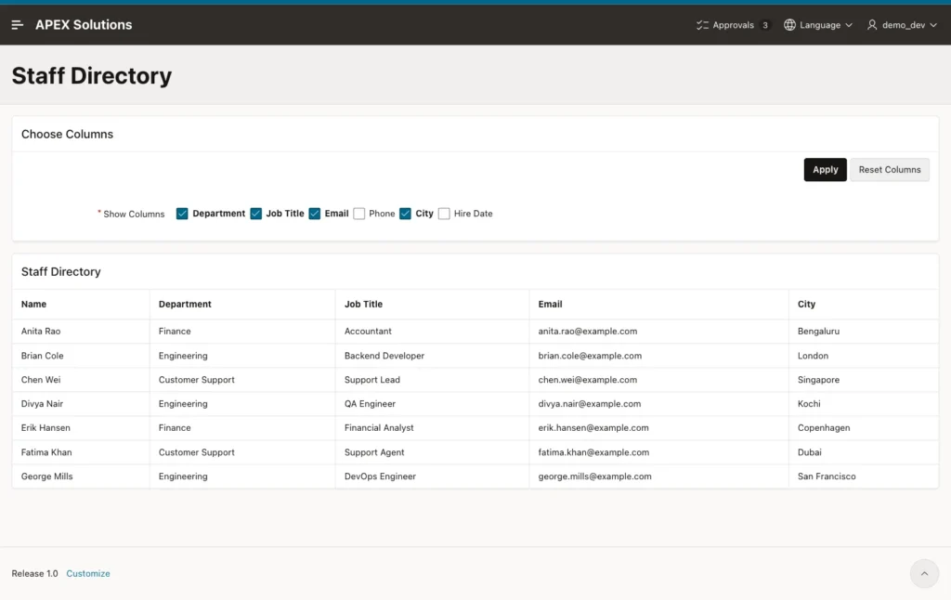Open the Customize link in footer
Screen dimensions: 951x600
tap(88, 573)
